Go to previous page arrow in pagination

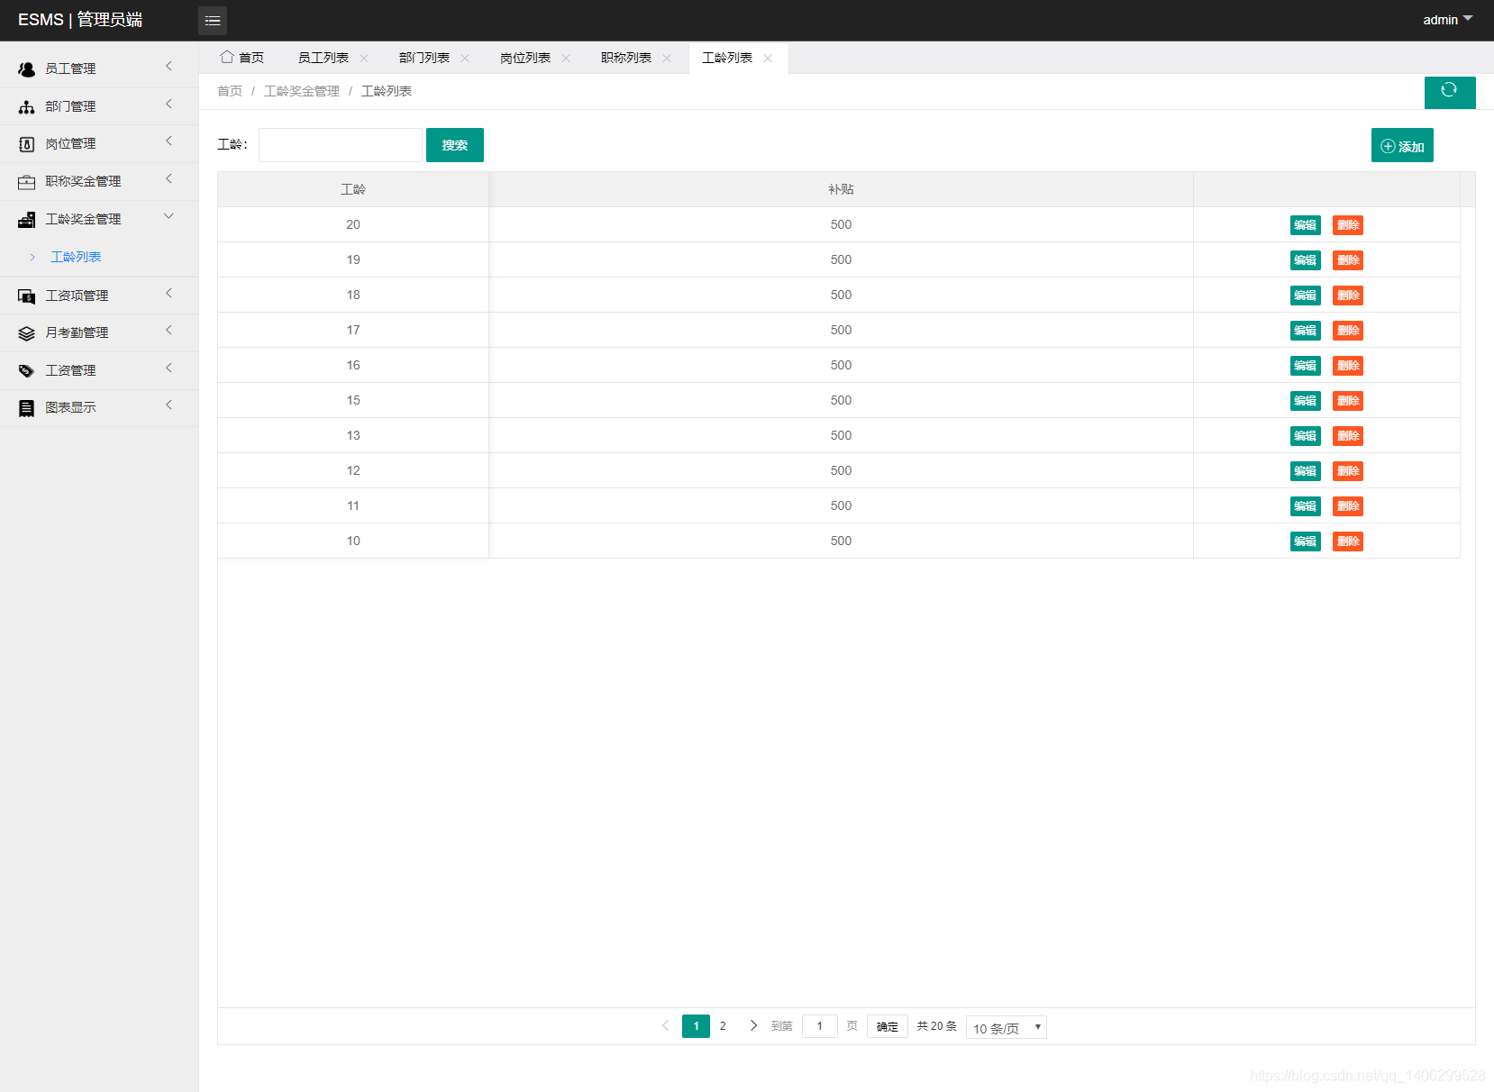[x=665, y=1025]
